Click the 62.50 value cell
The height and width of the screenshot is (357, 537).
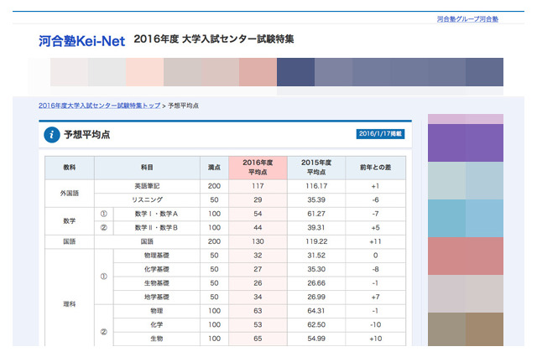(x=316, y=325)
